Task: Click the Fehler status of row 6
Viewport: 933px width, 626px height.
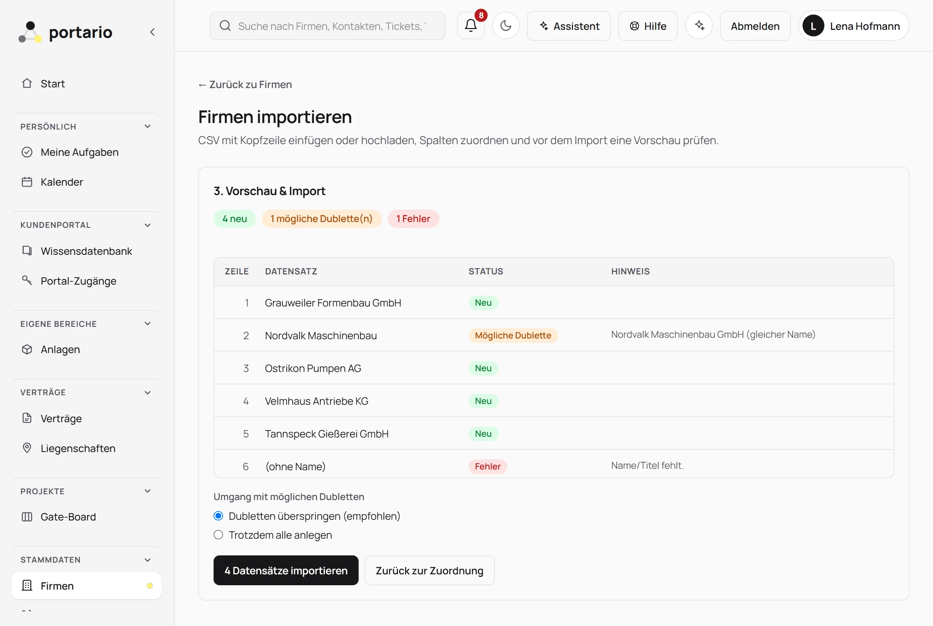Action: click(488, 466)
